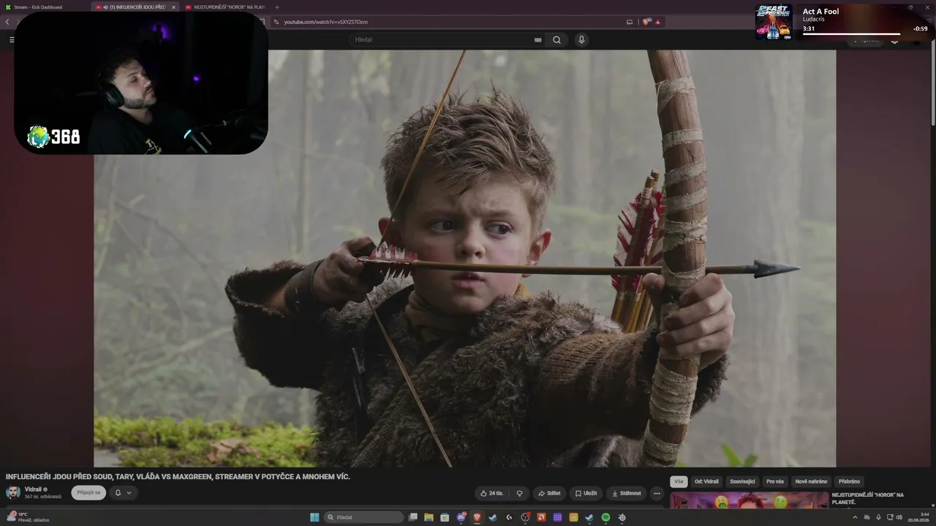Click the taskbar clock showing 3:44
Screen dimensions: 936x526
point(919,517)
